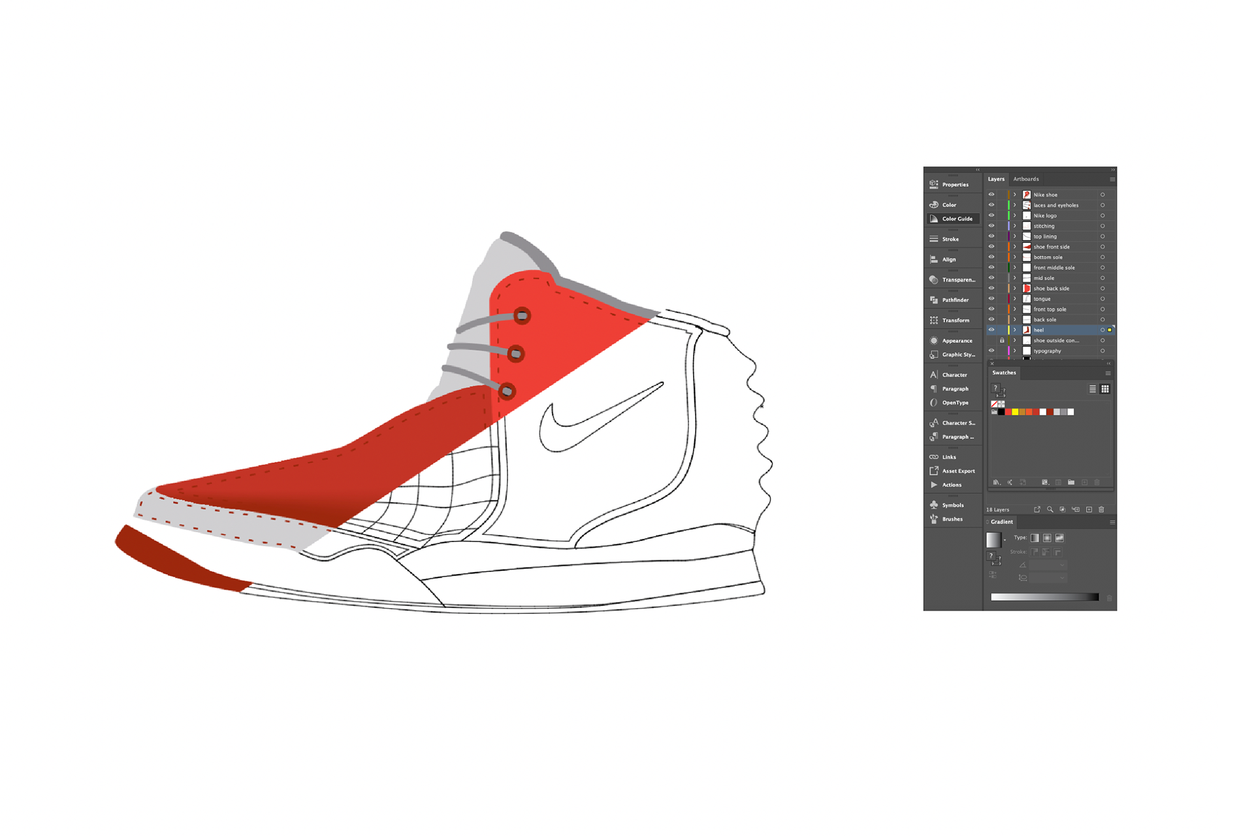Image resolution: width=1254 pixels, height=836 pixels.
Task: Open the Pathfinder panel
Action: point(954,300)
